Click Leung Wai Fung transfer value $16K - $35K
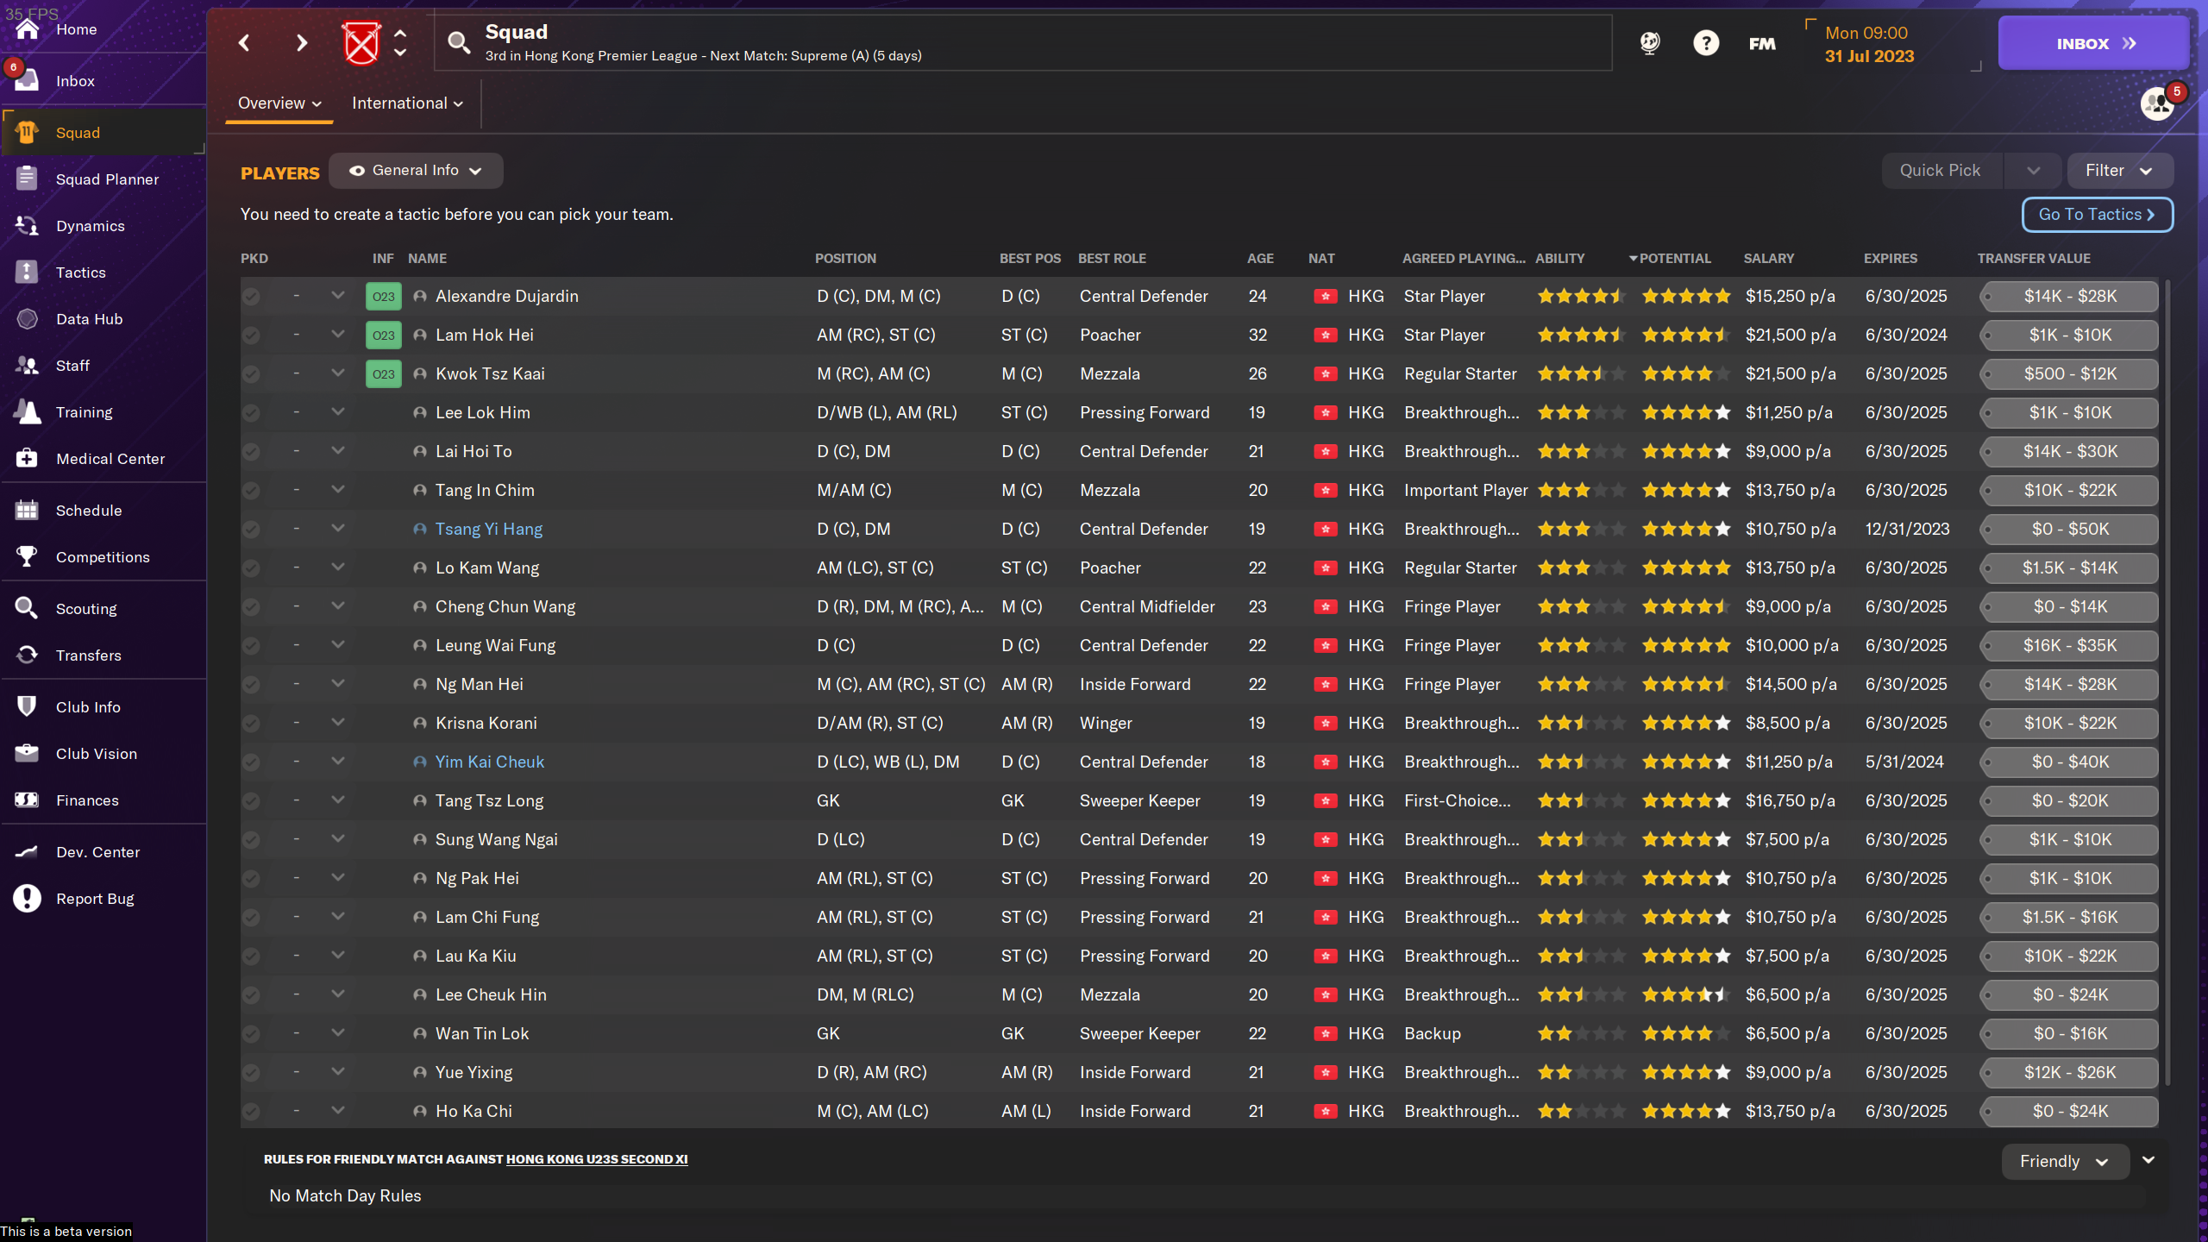Screen dimensions: 2208x1242 pos(2070,645)
